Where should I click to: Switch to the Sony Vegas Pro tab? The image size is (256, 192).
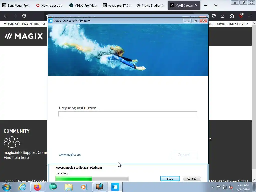[x=16, y=5]
